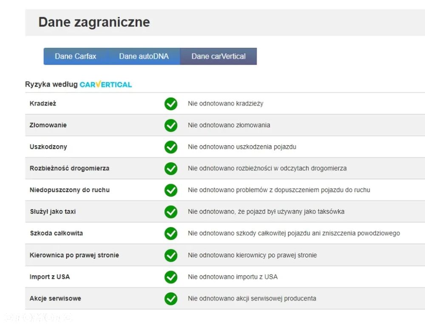
Task: Click the Akcje serwisowe checkmark icon
Action: (171, 299)
